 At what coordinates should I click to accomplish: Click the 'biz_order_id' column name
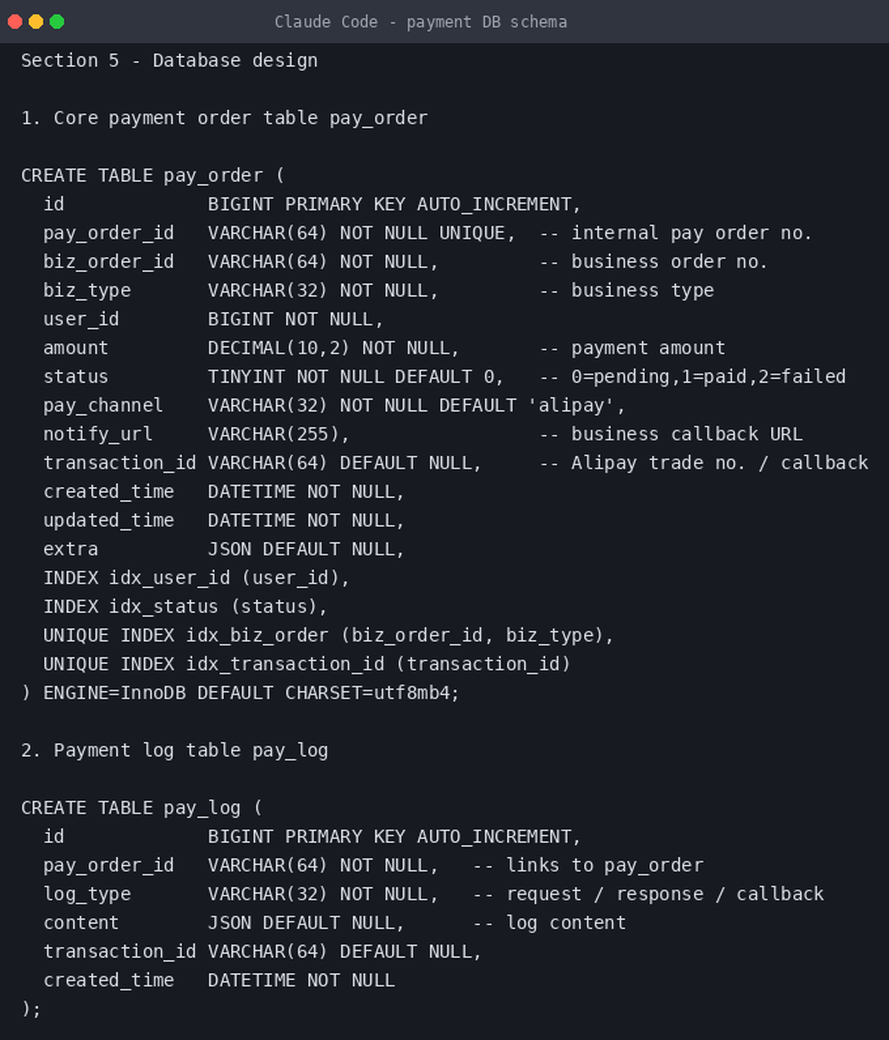point(109,262)
